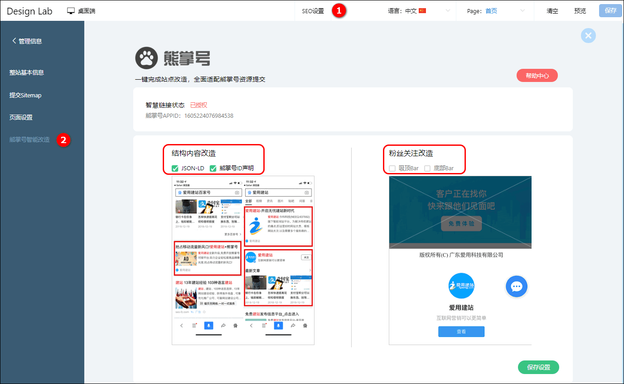
Task: Click the 已授权 status text
Action: tap(198, 105)
